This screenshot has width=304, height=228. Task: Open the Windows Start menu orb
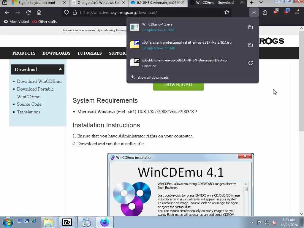(x=8, y=222)
